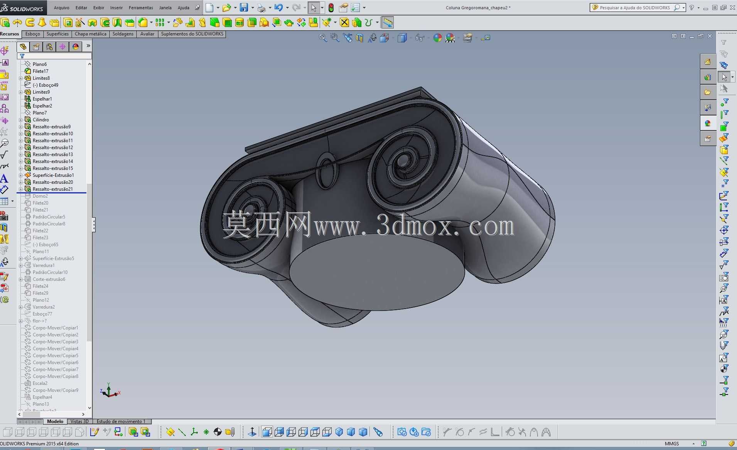Select the Espelhar1 feature in the tree
The image size is (737, 450).
tap(42, 99)
